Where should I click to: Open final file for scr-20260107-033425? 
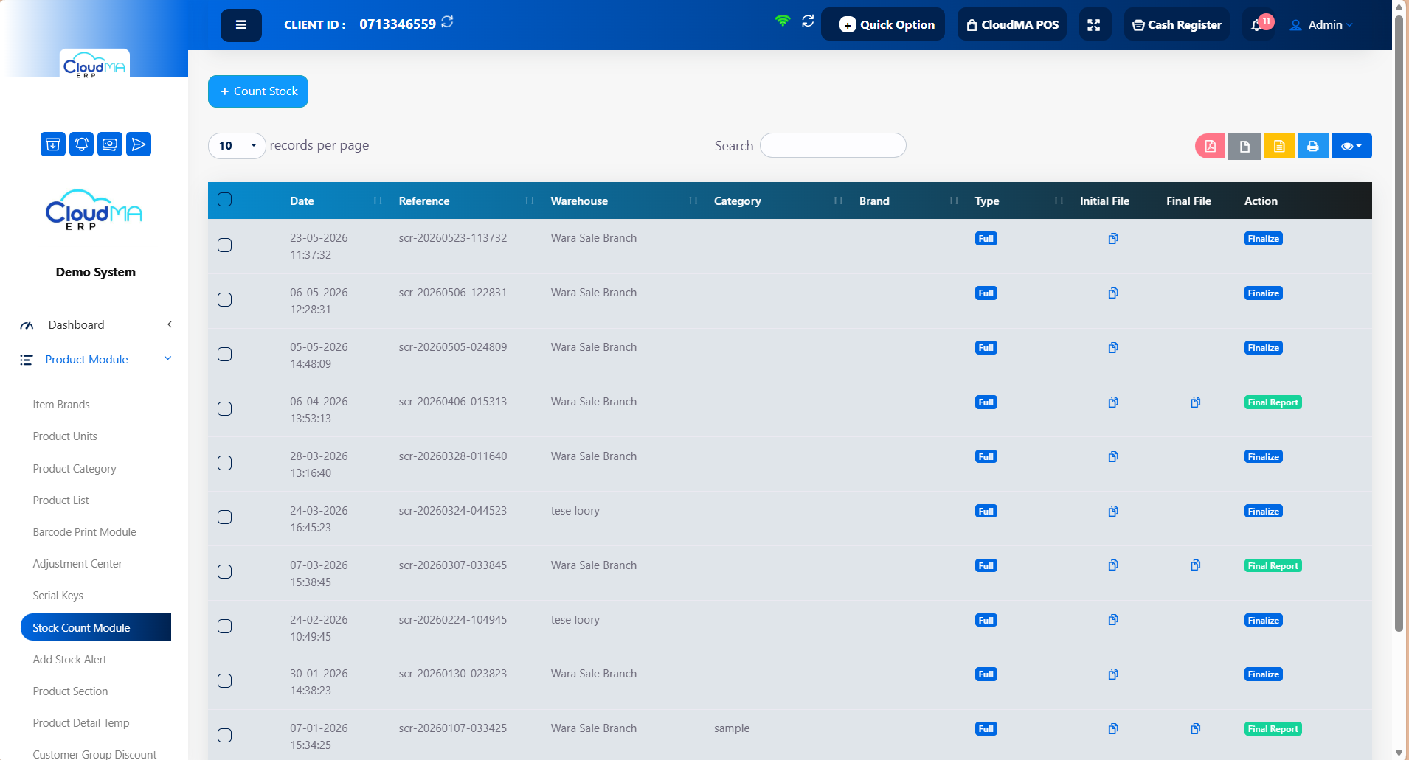point(1195,729)
